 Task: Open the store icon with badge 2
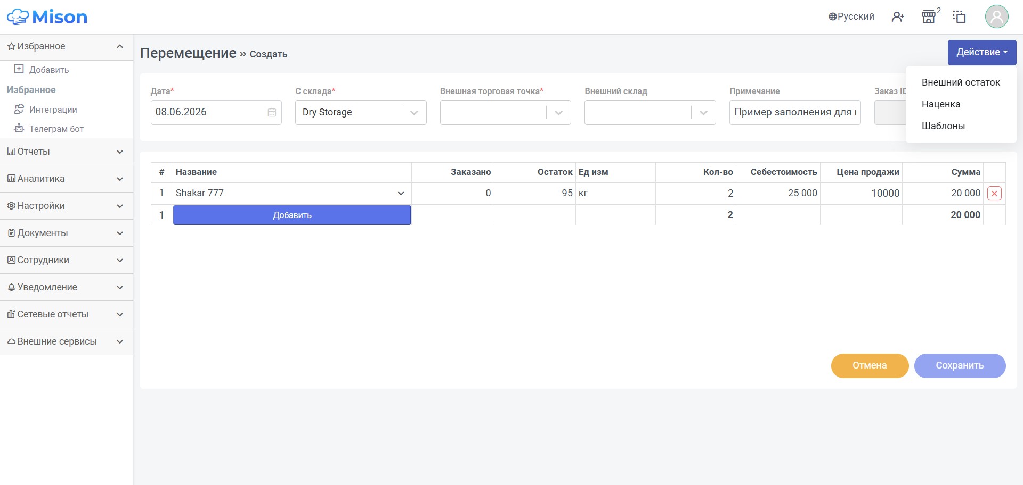[929, 17]
